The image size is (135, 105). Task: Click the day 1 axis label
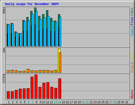coord(9,102)
